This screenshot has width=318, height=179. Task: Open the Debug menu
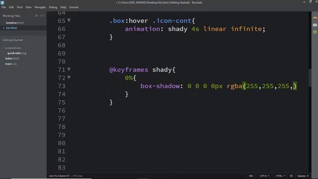(53, 7)
